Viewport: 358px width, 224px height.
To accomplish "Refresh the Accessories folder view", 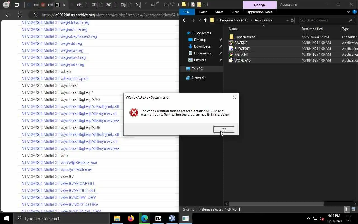I will click(292, 20).
